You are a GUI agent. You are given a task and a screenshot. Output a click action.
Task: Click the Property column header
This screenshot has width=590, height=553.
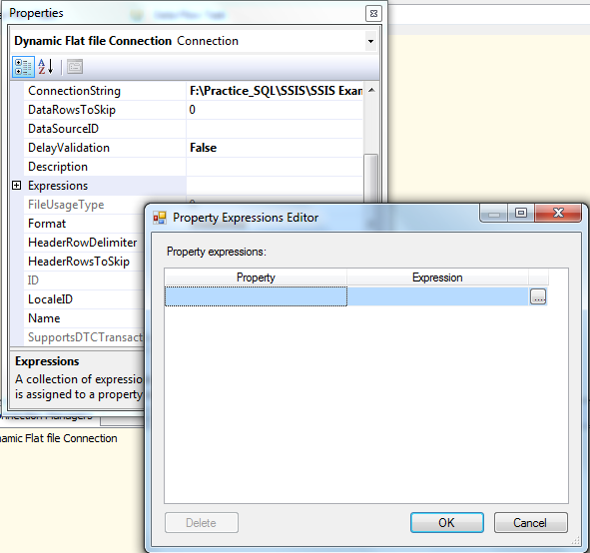point(256,277)
